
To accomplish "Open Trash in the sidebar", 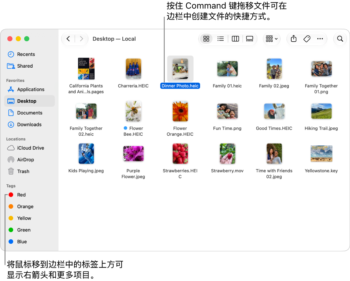I will tap(29, 171).
